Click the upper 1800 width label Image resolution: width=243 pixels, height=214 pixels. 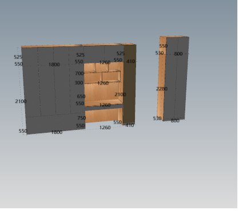tap(54, 65)
